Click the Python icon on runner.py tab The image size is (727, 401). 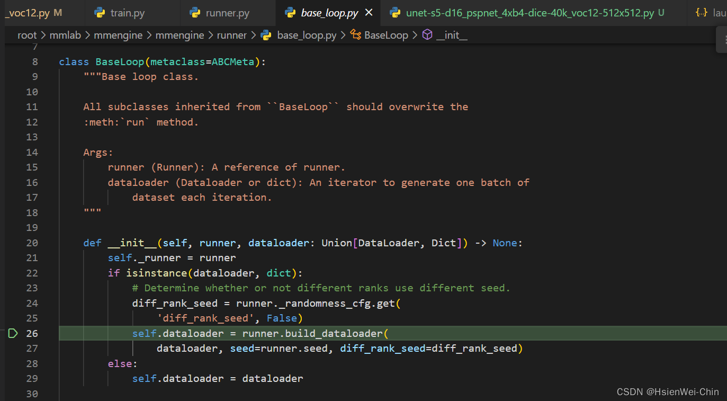click(x=195, y=13)
